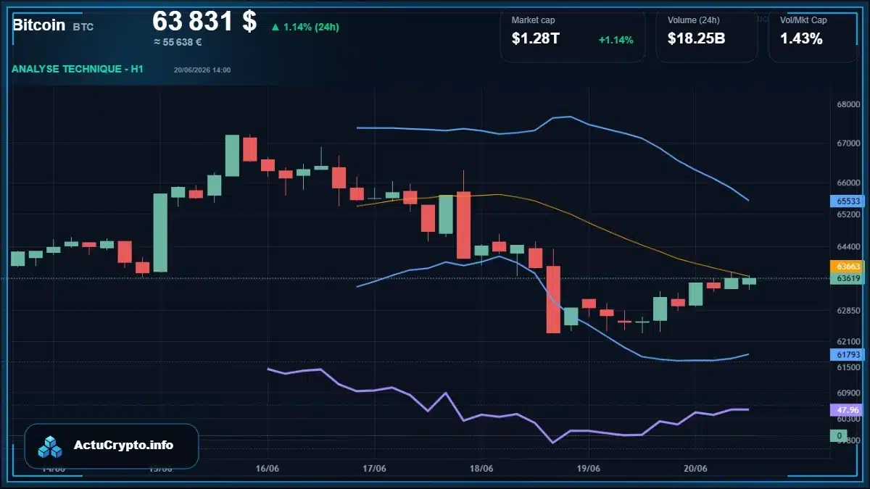This screenshot has height=489, width=870.
Task: Click the green 0 indicator tag
Action: click(839, 435)
